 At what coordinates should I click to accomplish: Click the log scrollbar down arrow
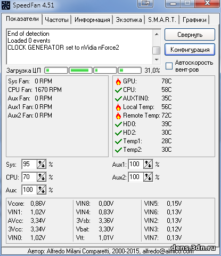coord(157,59)
